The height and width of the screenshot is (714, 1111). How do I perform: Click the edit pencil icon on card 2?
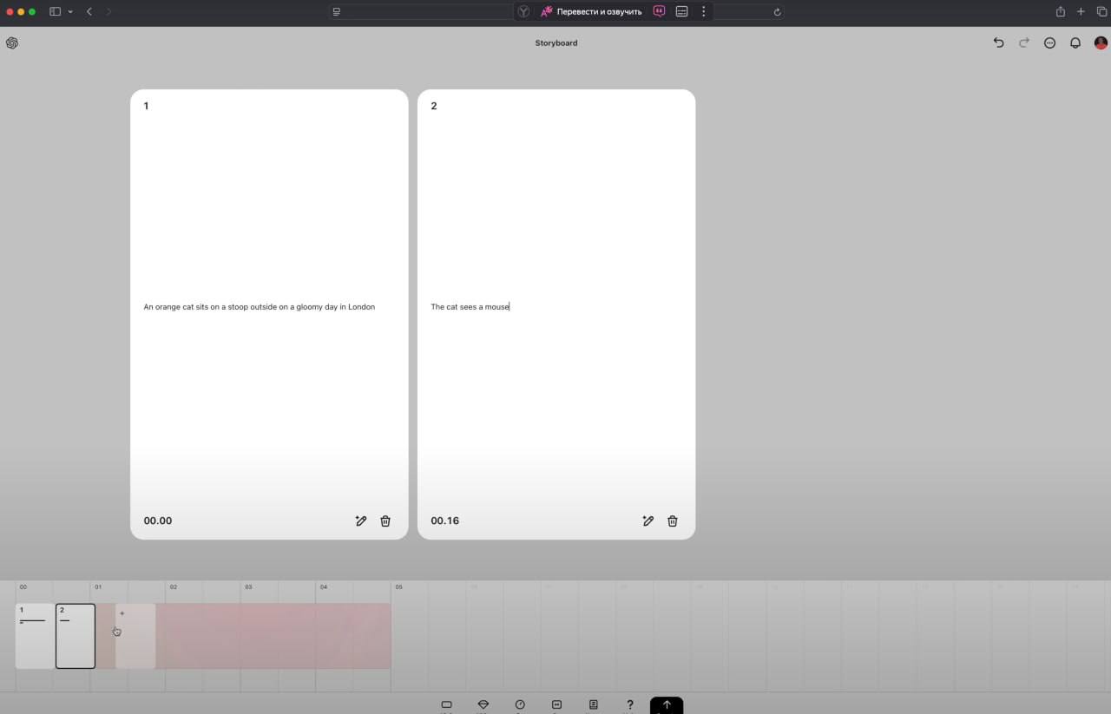coord(648,521)
